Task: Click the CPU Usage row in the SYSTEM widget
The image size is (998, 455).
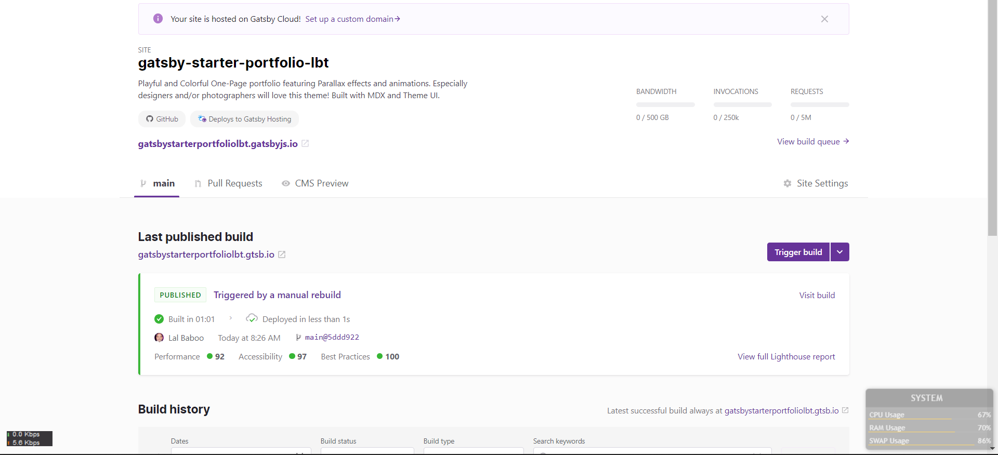Action: coord(930,414)
